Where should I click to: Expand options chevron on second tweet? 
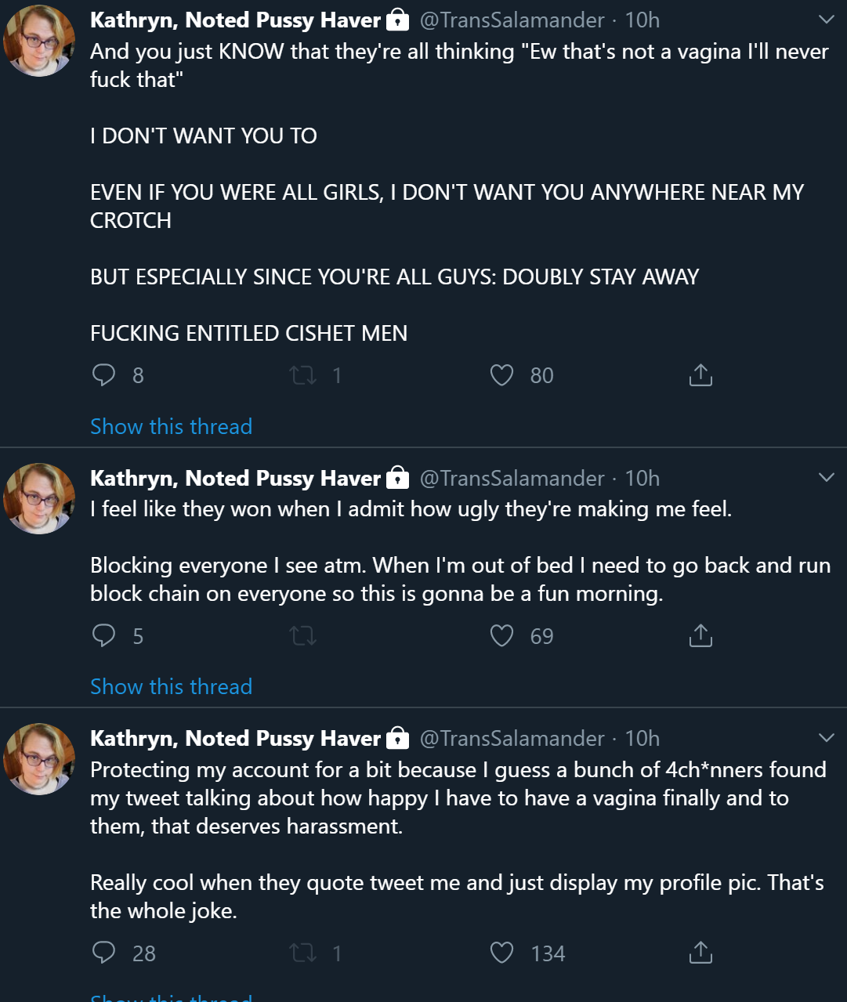827,477
